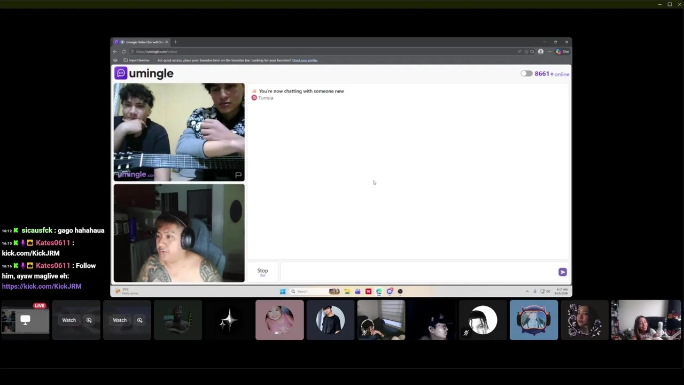The height and width of the screenshot is (385, 684).
Task: Click the first Watch button
Action: coord(69,320)
